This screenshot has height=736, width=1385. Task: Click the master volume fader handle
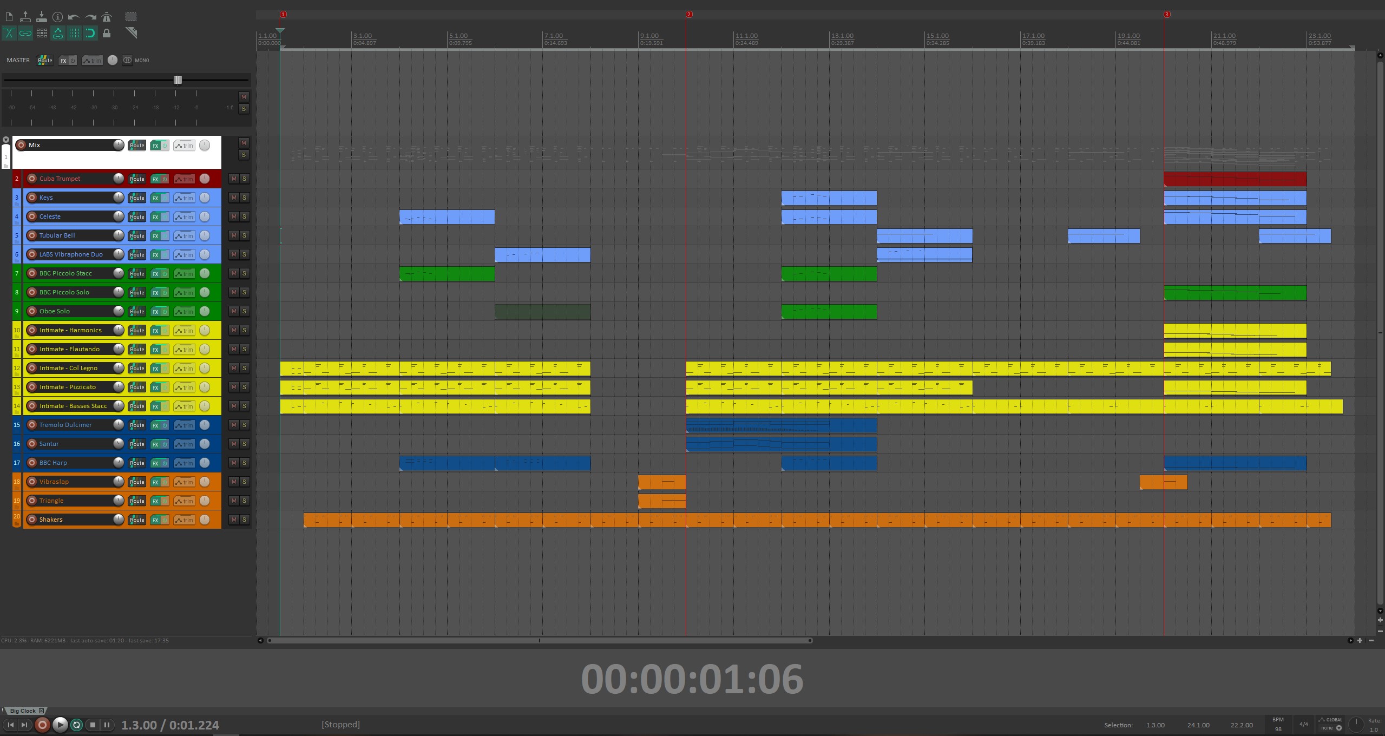point(178,80)
